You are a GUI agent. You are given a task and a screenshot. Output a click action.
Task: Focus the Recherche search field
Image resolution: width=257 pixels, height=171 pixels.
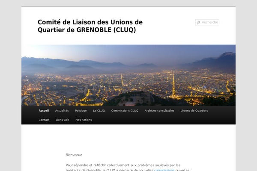[207, 22]
